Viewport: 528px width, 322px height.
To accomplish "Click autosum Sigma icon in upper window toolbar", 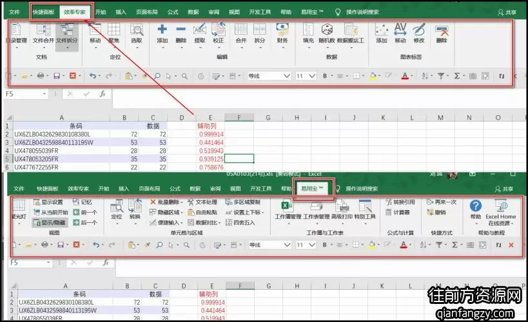I will (x=456, y=76).
